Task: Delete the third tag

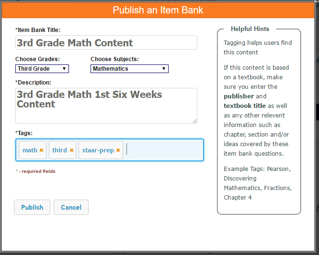Action: point(72,150)
